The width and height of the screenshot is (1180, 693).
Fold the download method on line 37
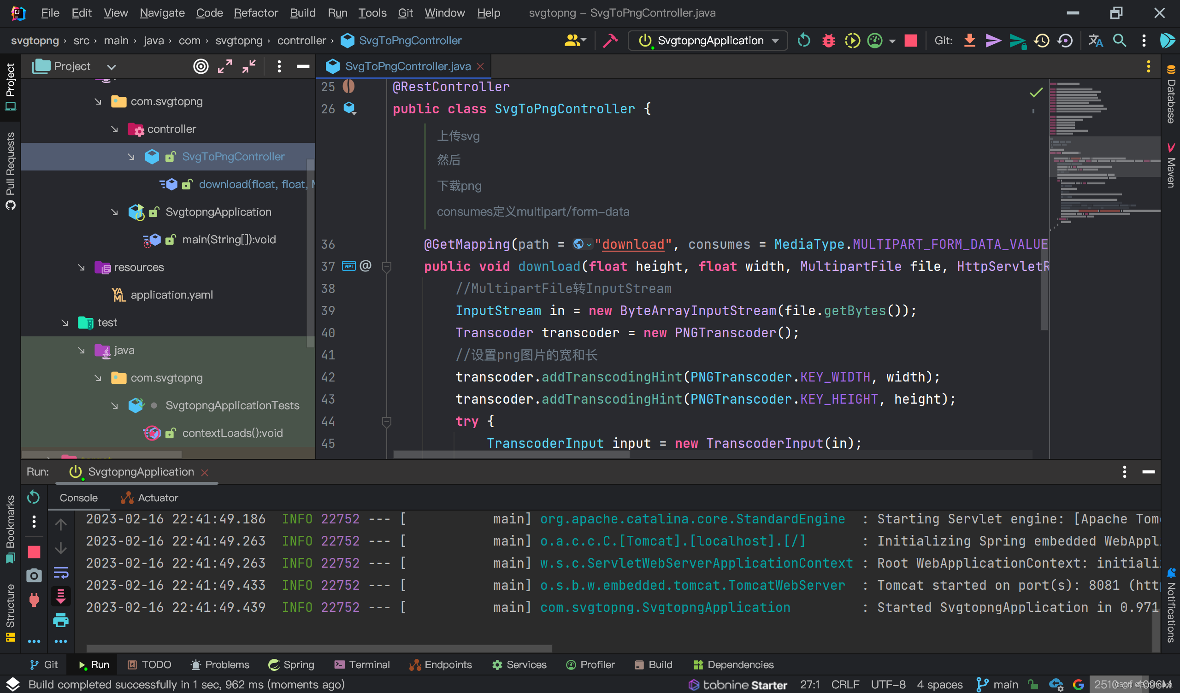[386, 267]
